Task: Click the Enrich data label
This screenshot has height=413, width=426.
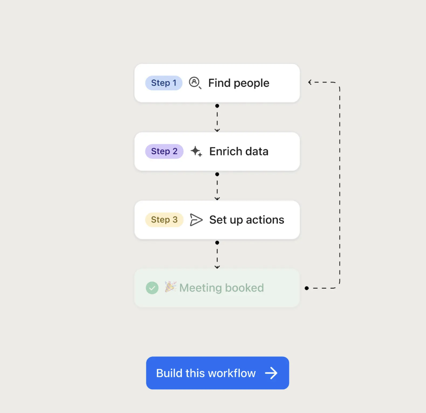Action: [x=238, y=152]
